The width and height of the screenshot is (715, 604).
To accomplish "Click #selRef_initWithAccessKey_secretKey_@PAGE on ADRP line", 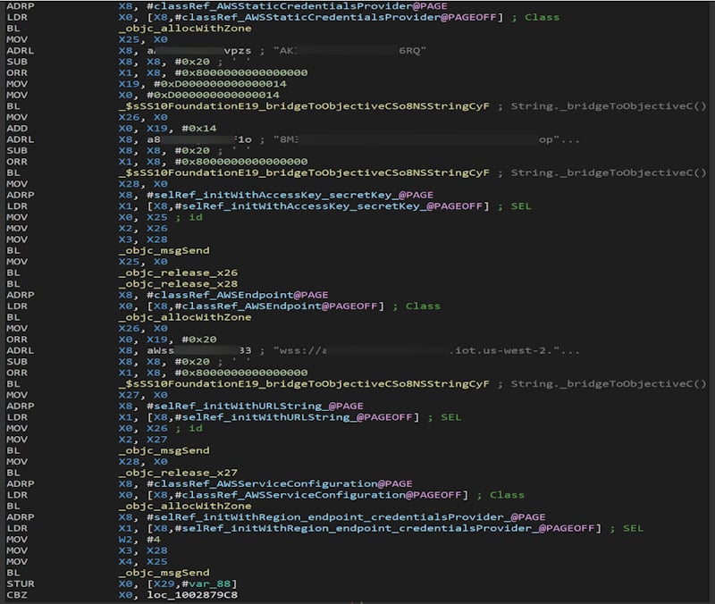I will point(290,195).
